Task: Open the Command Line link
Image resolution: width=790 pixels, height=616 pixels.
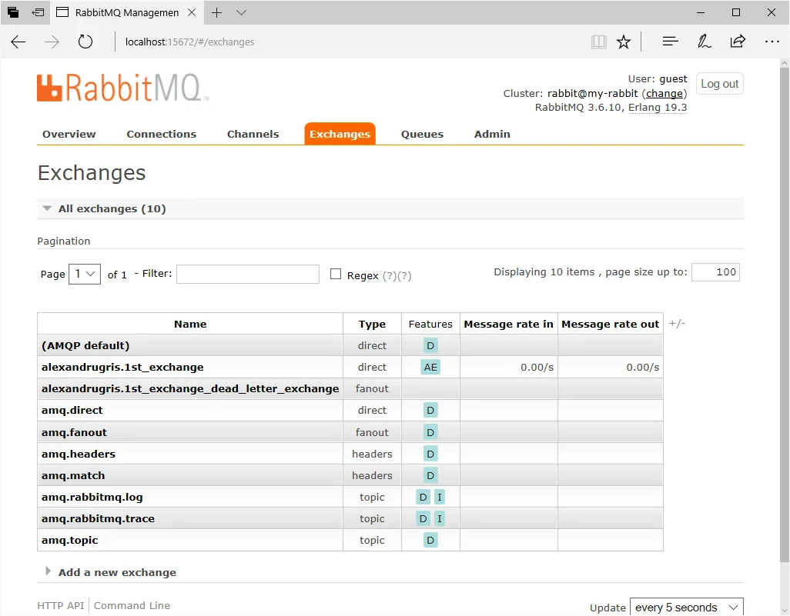Action: [x=132, y=605]
